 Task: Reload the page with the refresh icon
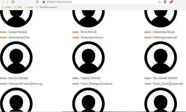pos(13,2)
